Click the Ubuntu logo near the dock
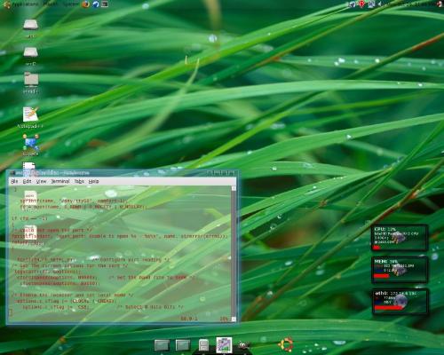This screenshot has height=355, width=444. coord(285,344)
